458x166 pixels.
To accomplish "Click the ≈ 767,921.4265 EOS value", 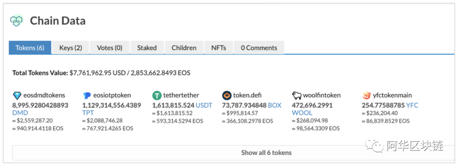I will pos(108,128).
